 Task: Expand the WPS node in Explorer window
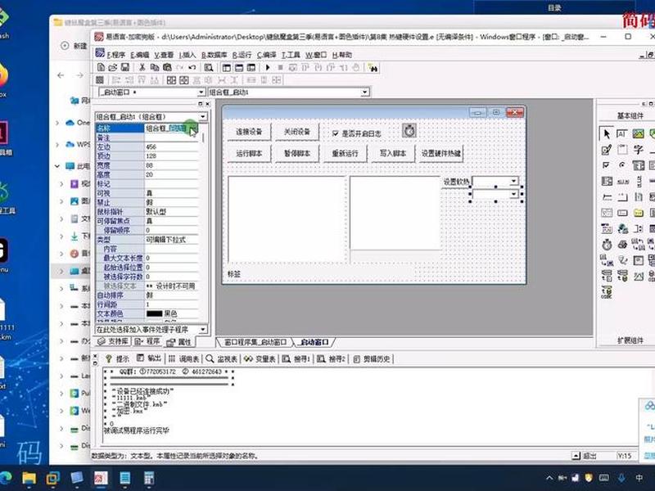57,145
